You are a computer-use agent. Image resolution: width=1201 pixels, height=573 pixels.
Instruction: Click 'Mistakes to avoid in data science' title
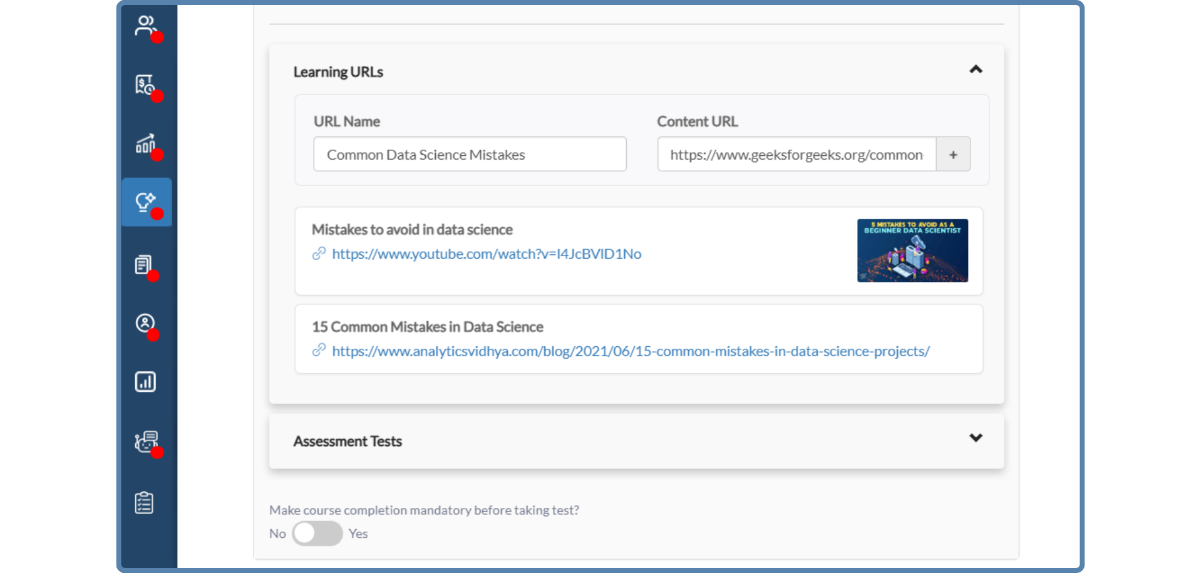coord(412,230)
